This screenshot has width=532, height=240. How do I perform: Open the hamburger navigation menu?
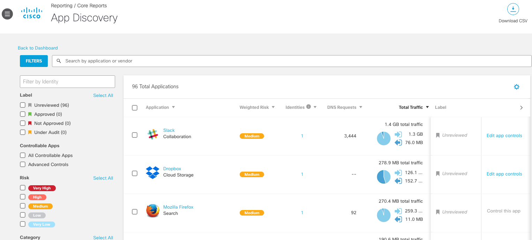[x=7, y=14]
